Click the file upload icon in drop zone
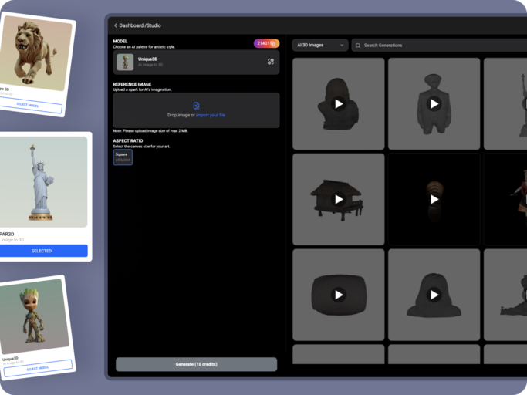Image resolution: width=527 pixels, height=395 pixels. [196, 106]
